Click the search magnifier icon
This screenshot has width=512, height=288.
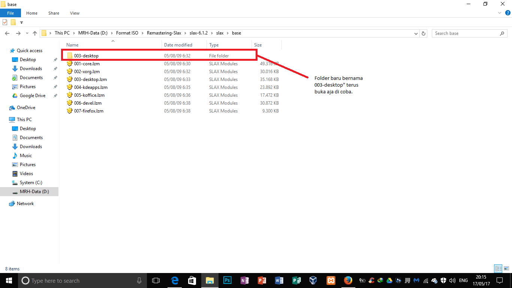(x=502, y=33)
